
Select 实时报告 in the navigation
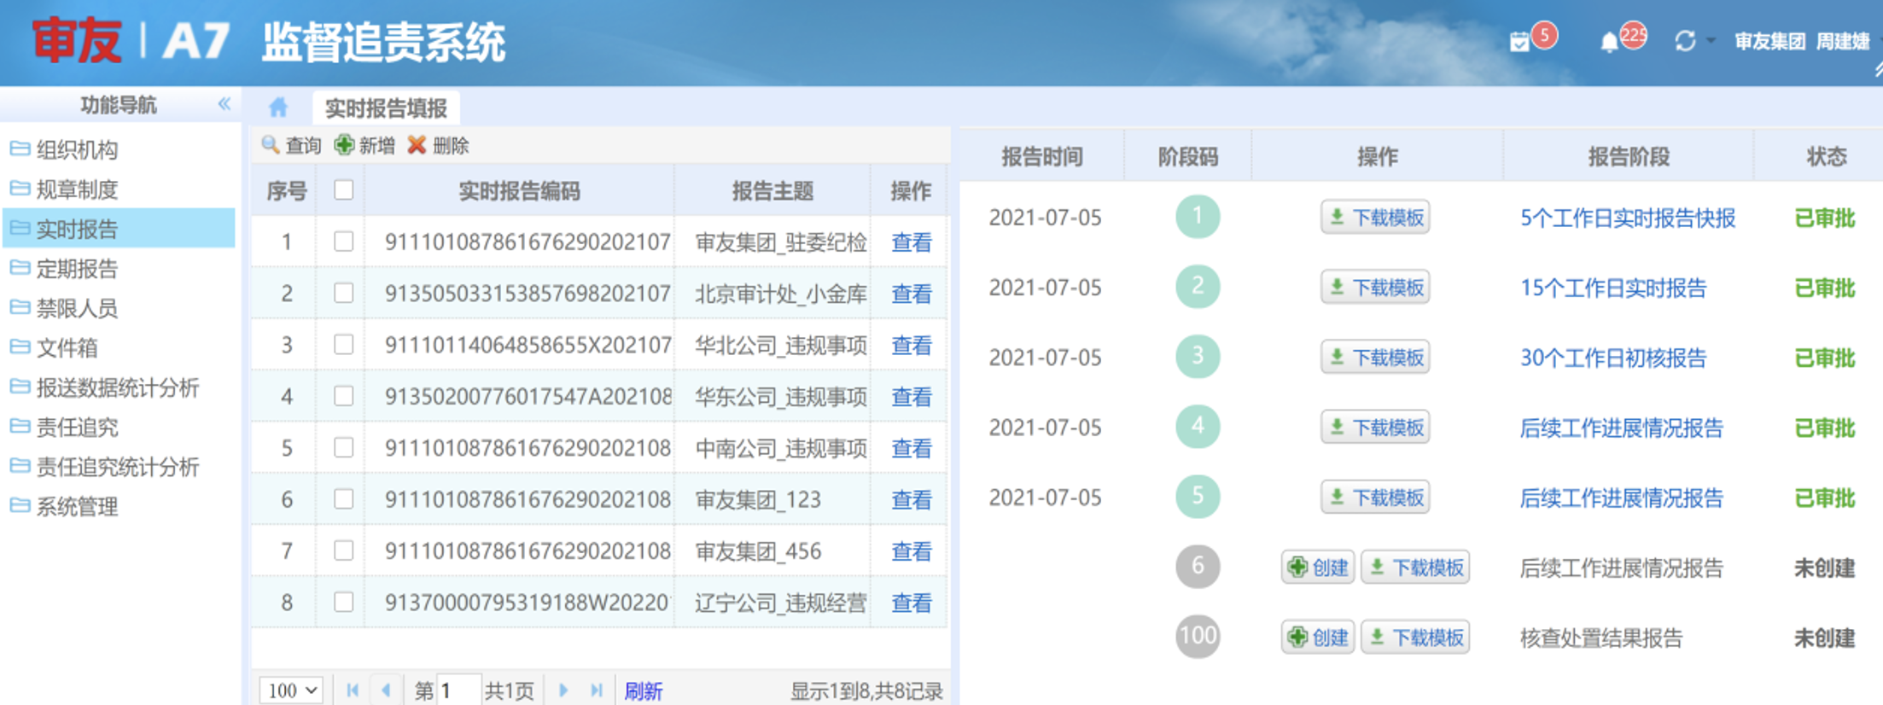[119, 228]
